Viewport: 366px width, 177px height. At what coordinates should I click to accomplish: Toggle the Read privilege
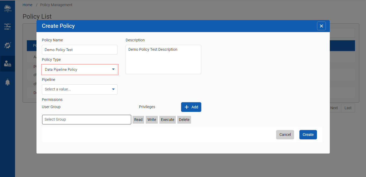[x=138, y=120]
